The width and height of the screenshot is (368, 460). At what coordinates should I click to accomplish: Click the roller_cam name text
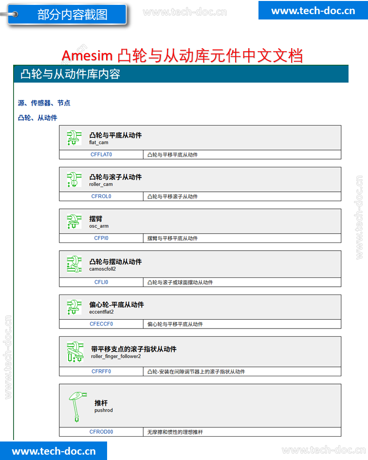pos(101,184)
